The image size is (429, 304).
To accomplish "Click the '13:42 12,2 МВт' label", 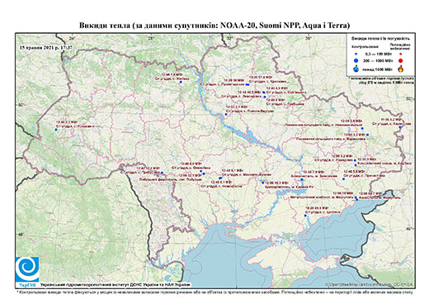I will [x=148, y=168].
